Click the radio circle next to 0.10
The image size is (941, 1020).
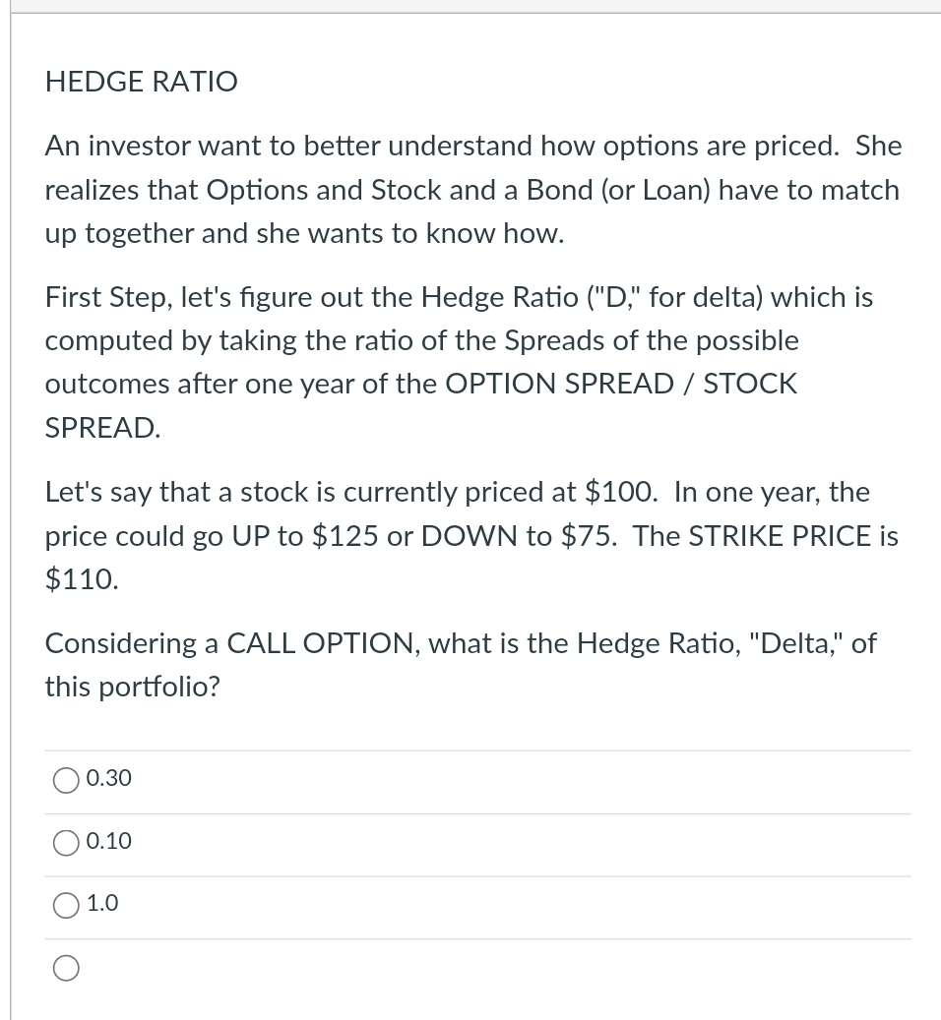(x=65, y=842)
